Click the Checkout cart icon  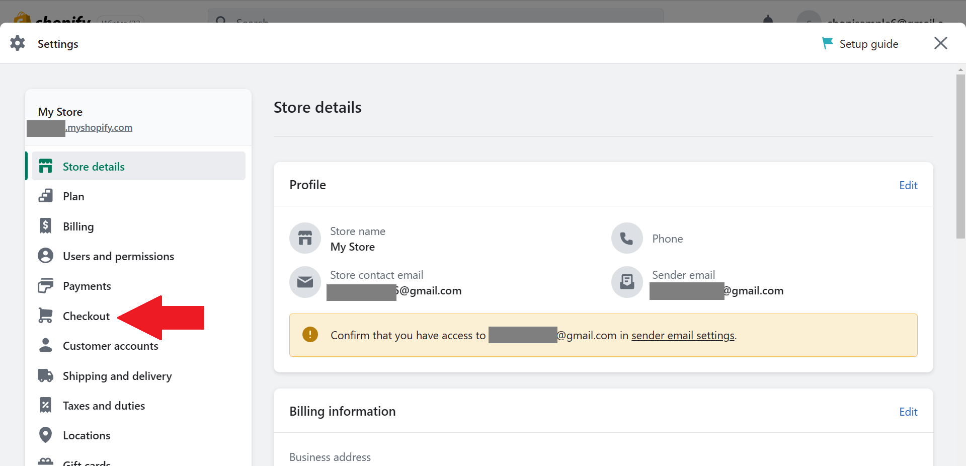pos(46,316)
